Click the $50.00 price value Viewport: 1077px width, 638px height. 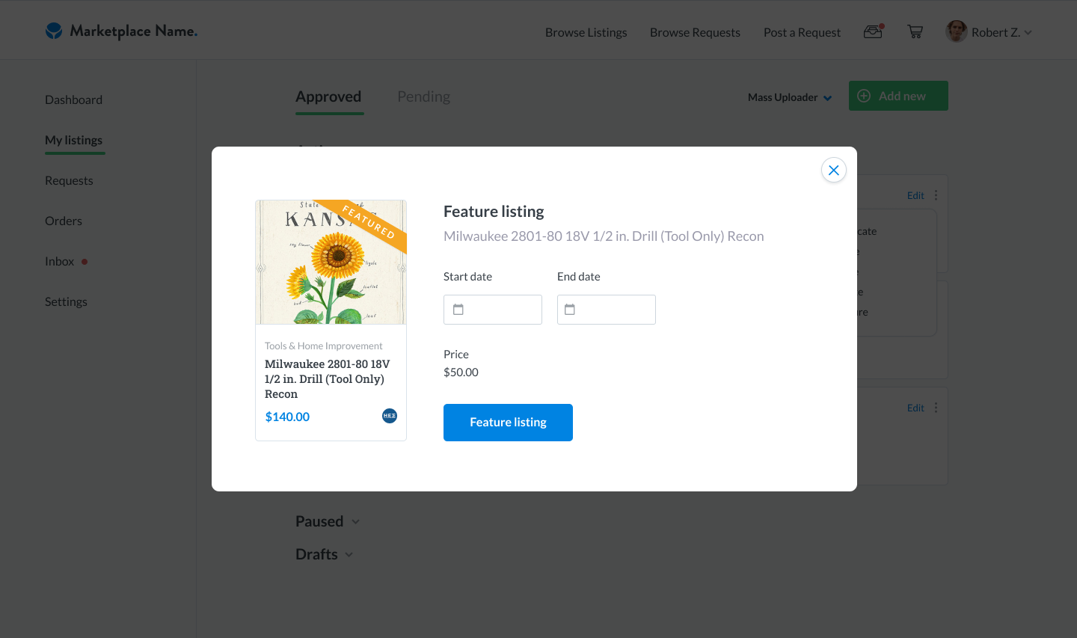(x=461, y=372)
